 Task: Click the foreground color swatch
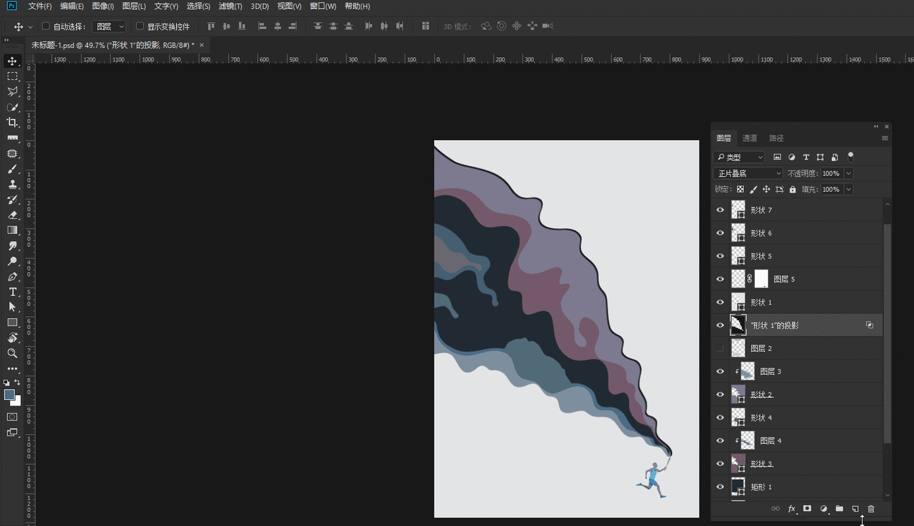point(9,394)
